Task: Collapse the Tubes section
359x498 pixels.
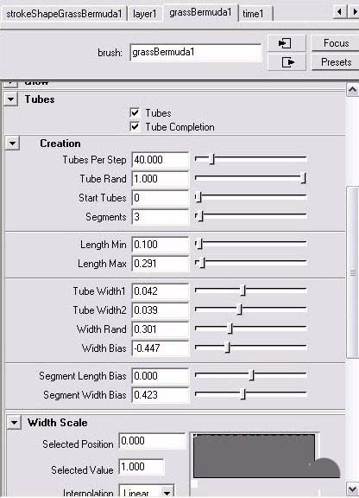Action: coord(10,99)
